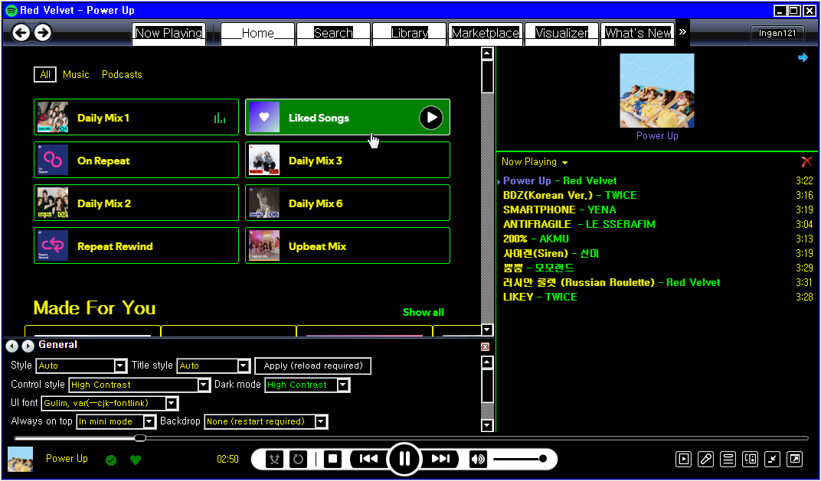Open the On Repeat playlist card

136,160
